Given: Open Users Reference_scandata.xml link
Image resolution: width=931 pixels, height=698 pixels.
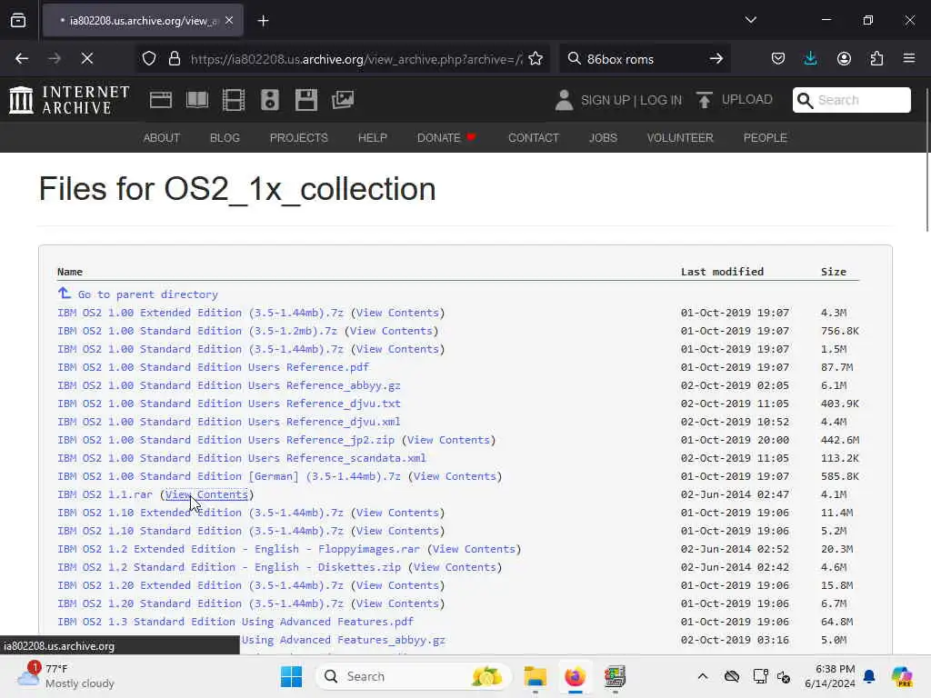Looking at the screenshot, I should (242, 458).
